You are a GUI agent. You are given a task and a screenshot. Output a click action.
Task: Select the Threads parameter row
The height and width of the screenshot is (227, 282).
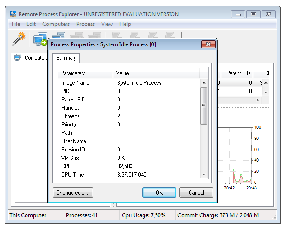click(x=129, y=116)
